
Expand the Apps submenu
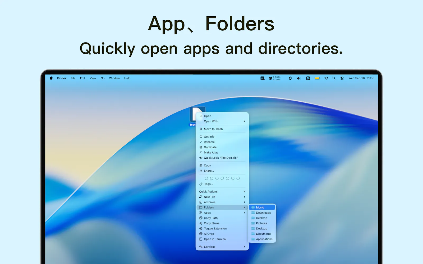[222, 213]
